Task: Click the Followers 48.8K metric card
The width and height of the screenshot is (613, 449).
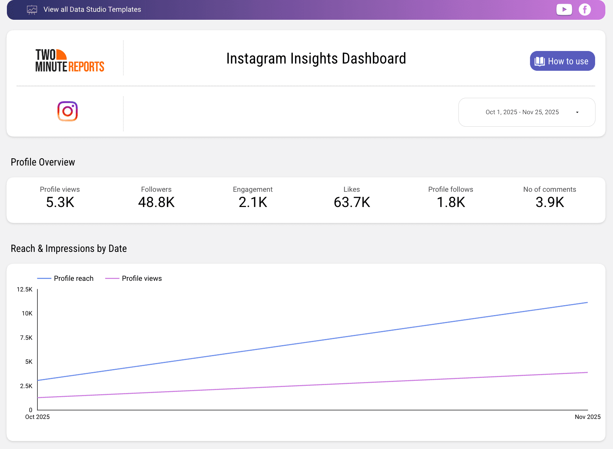Action: tap(156, 197)
